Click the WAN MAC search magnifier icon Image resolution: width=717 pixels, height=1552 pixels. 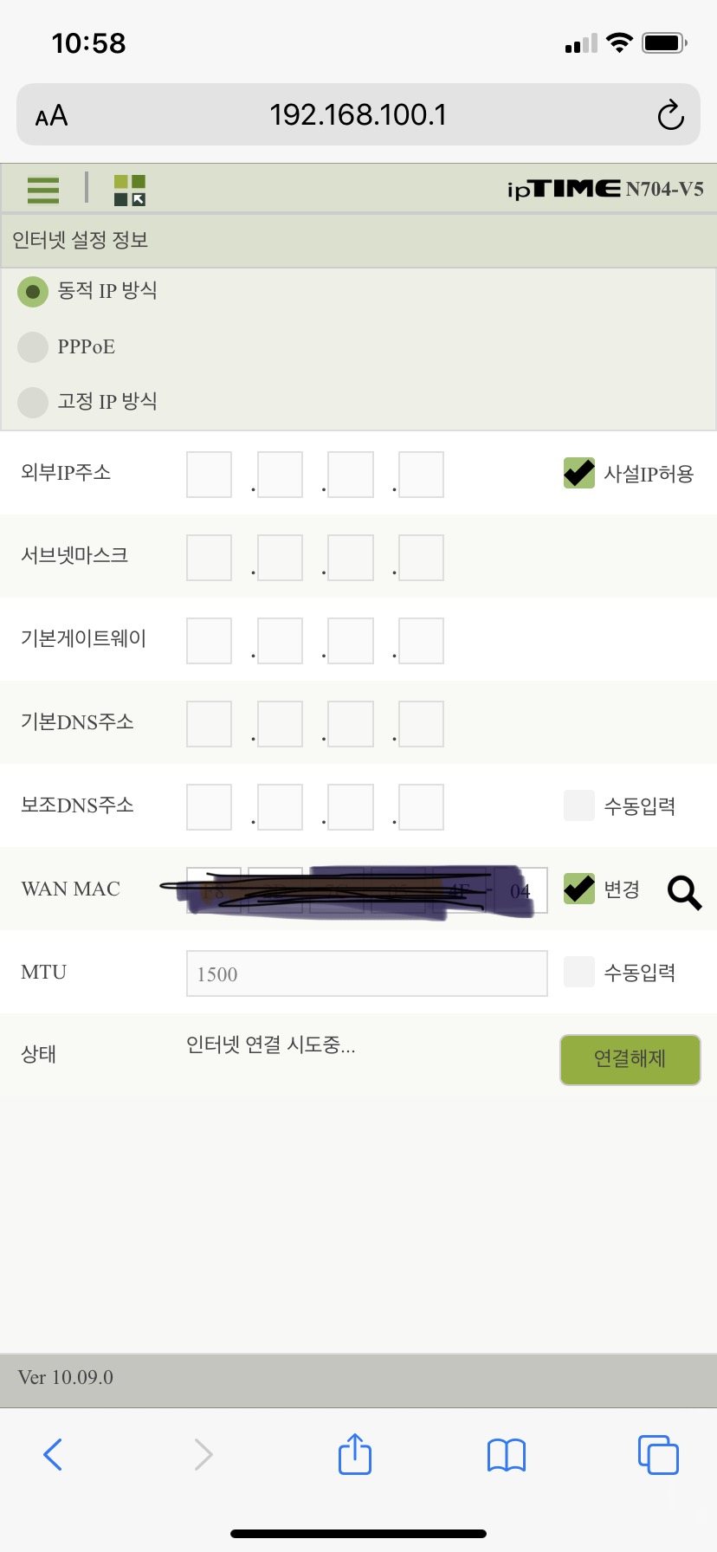pyautogui.click(x=684, y=892)
